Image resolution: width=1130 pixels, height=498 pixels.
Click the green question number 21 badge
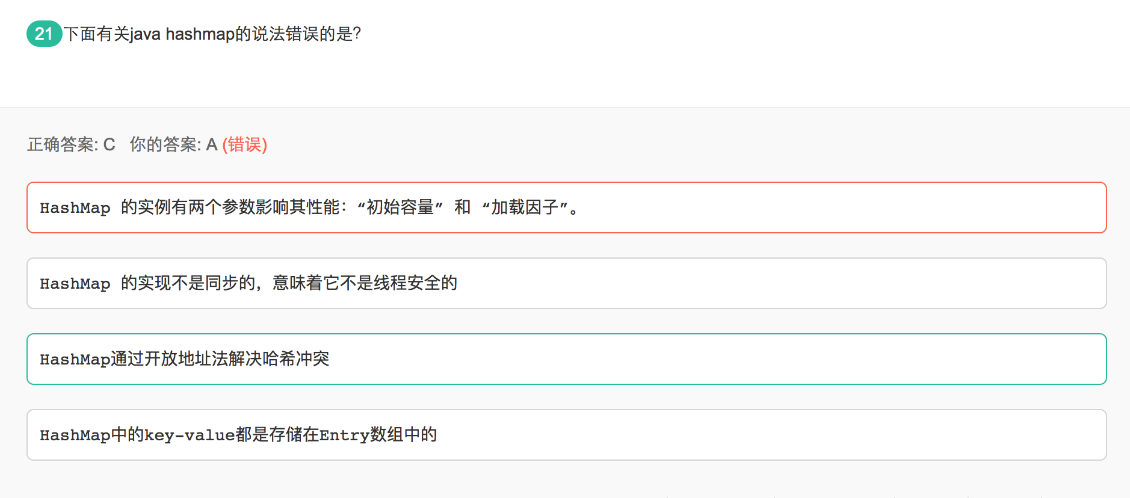[44, 34]
